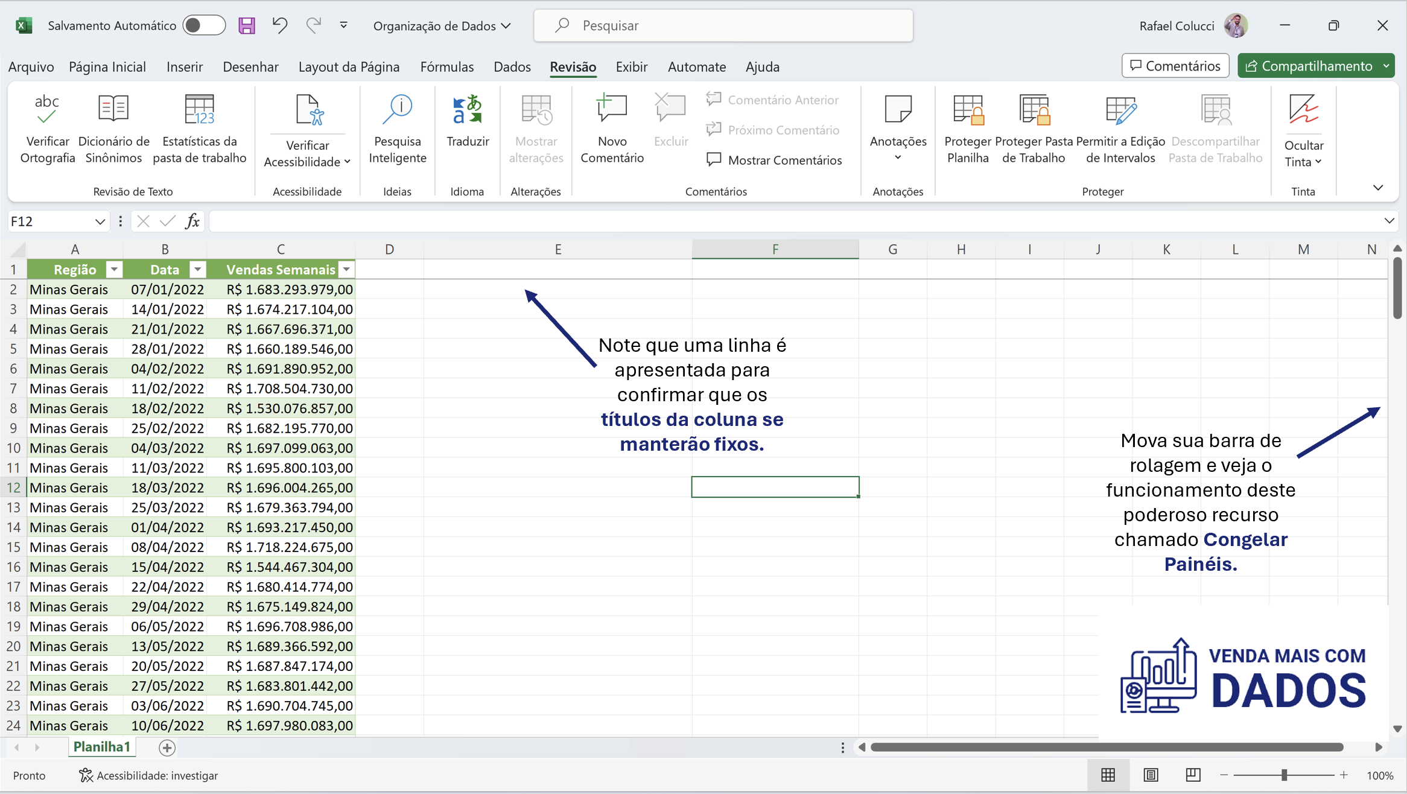Open Dicionário de Sinônimos
Viewport: 1407px width, 794px height.
click(x=113, y=129)
